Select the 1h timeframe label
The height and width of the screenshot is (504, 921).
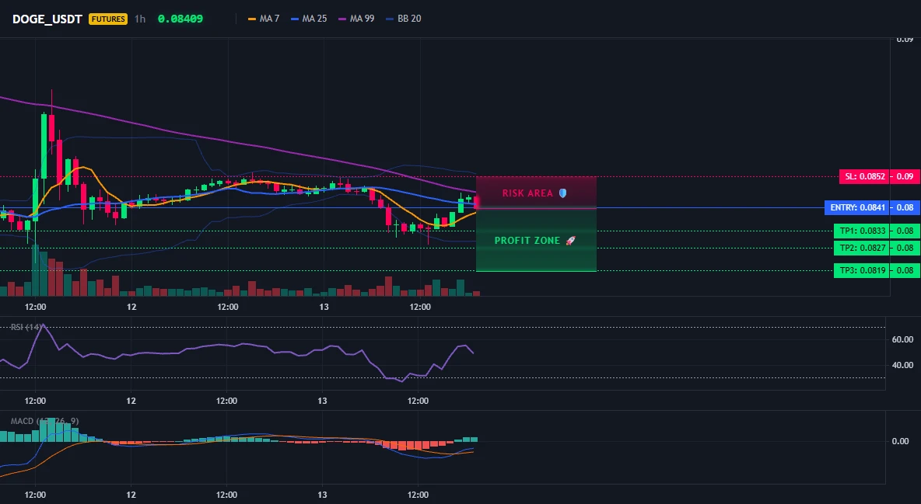140,19
